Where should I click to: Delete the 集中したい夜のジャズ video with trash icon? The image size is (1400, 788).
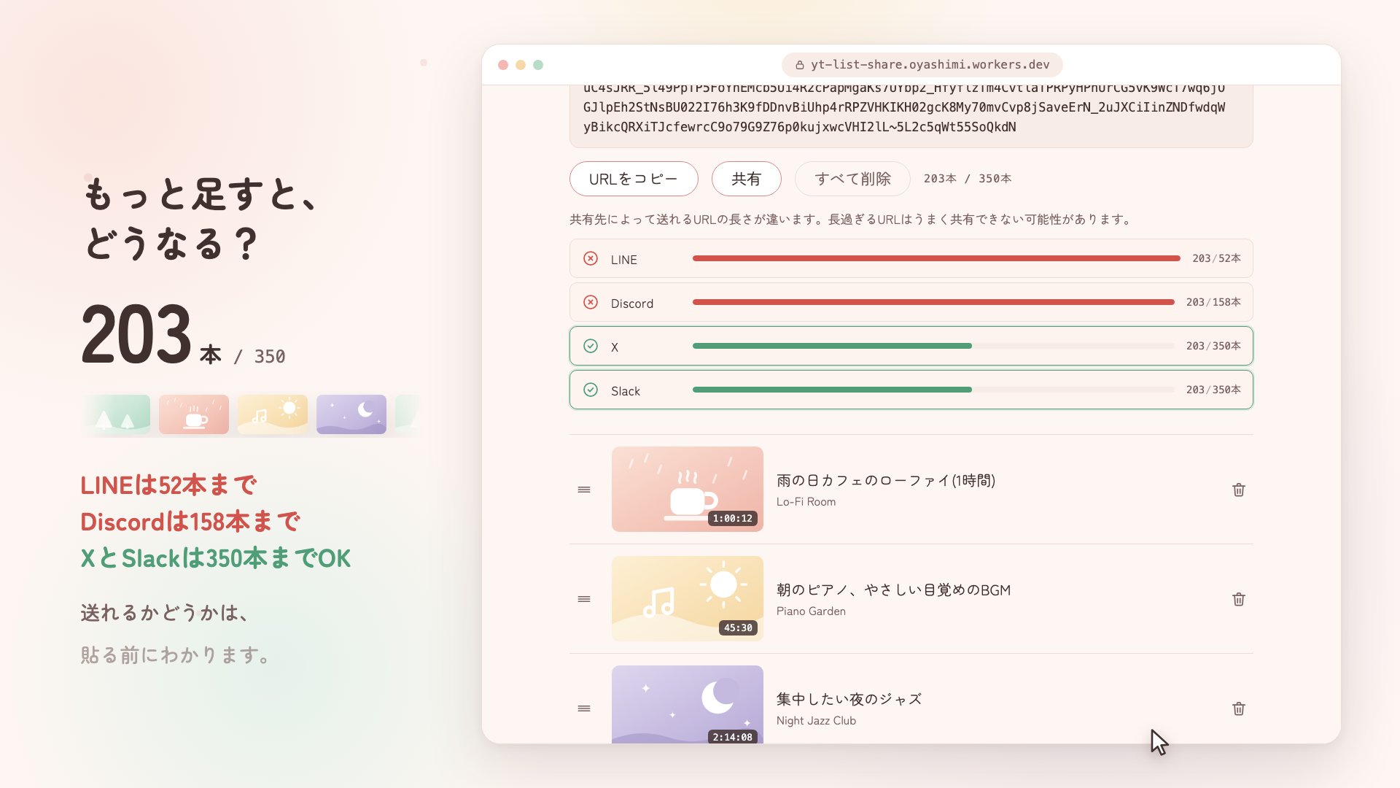(x=1238, y=708)
